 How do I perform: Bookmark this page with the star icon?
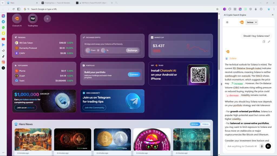217,9
